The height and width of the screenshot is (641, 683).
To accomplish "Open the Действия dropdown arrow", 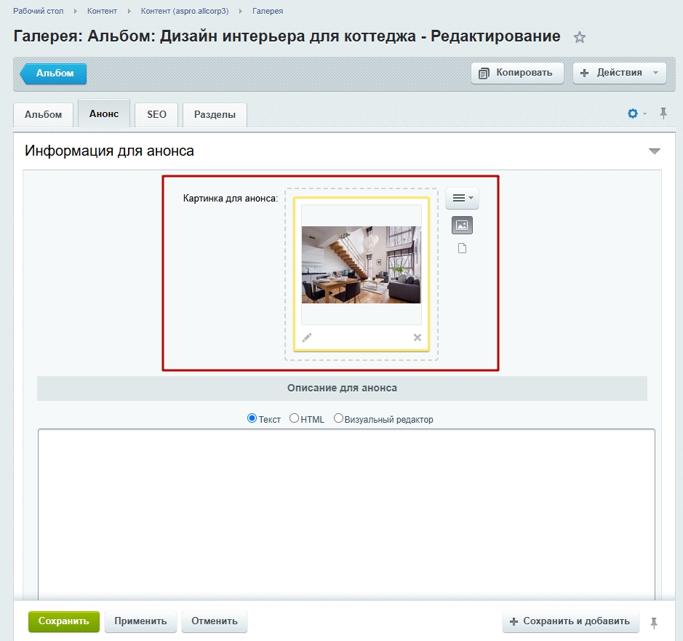I will [x=655, y=73].
